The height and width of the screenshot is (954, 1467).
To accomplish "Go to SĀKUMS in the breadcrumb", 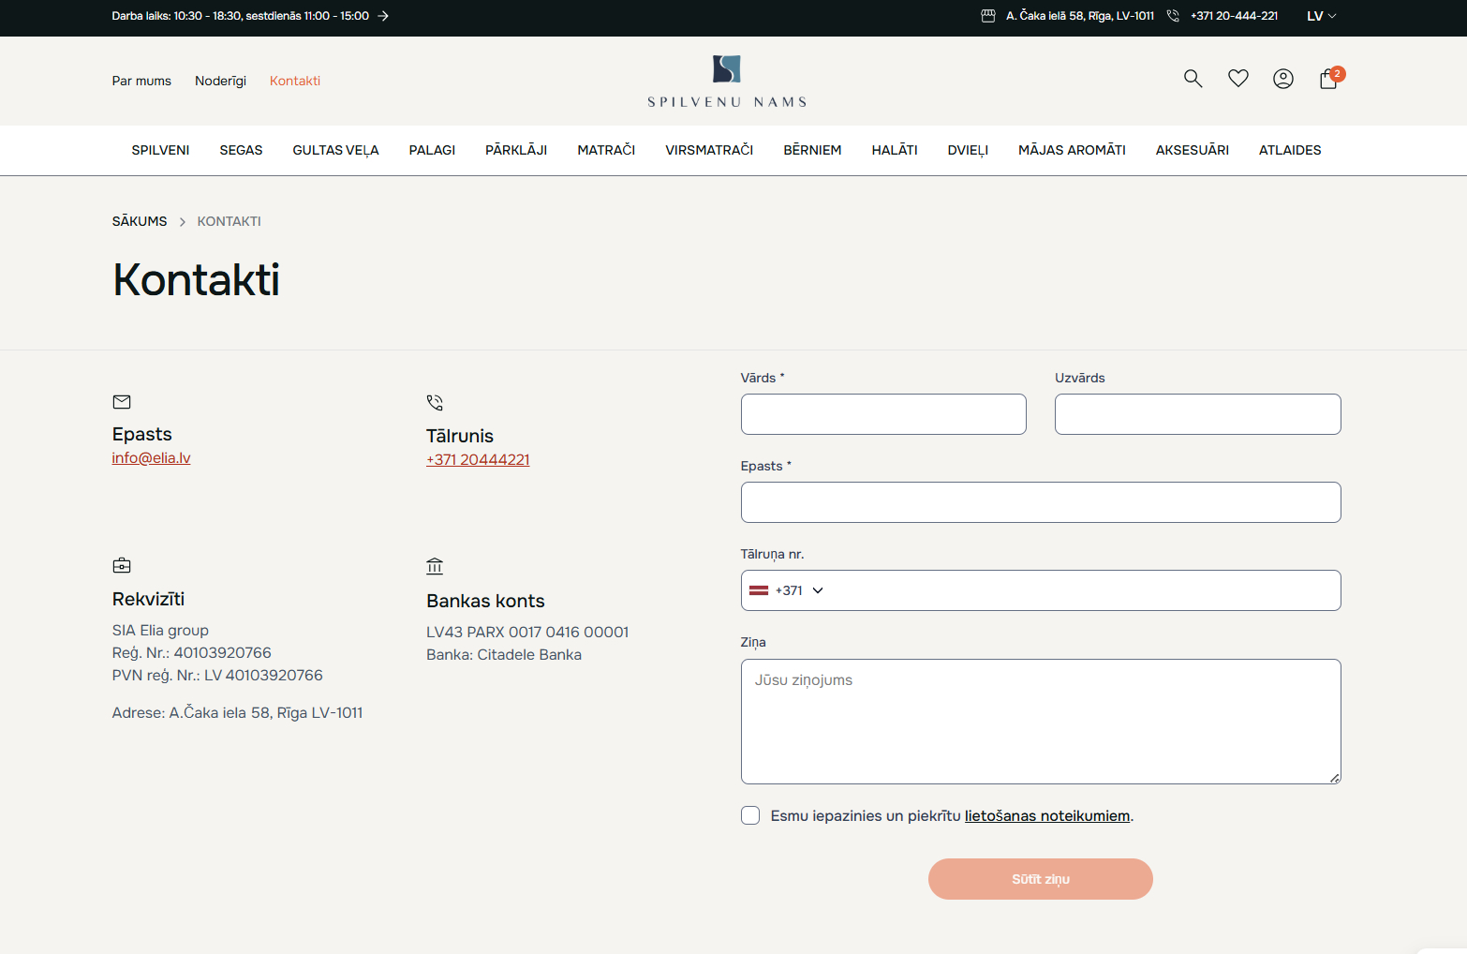I will [x=140, y=221].
